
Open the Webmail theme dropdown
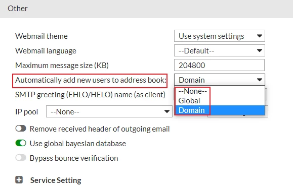click(220, 36)
